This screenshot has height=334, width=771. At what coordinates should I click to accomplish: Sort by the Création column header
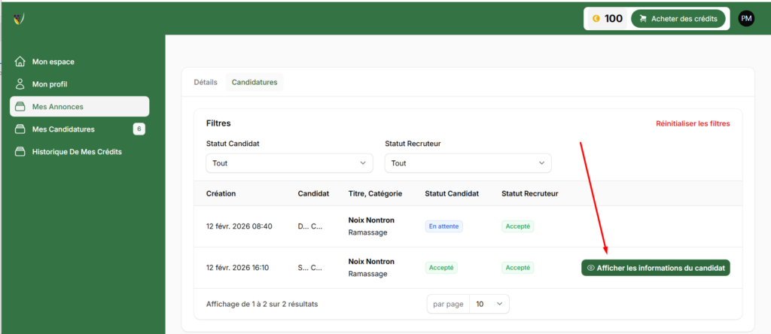[x=221, y=193]
